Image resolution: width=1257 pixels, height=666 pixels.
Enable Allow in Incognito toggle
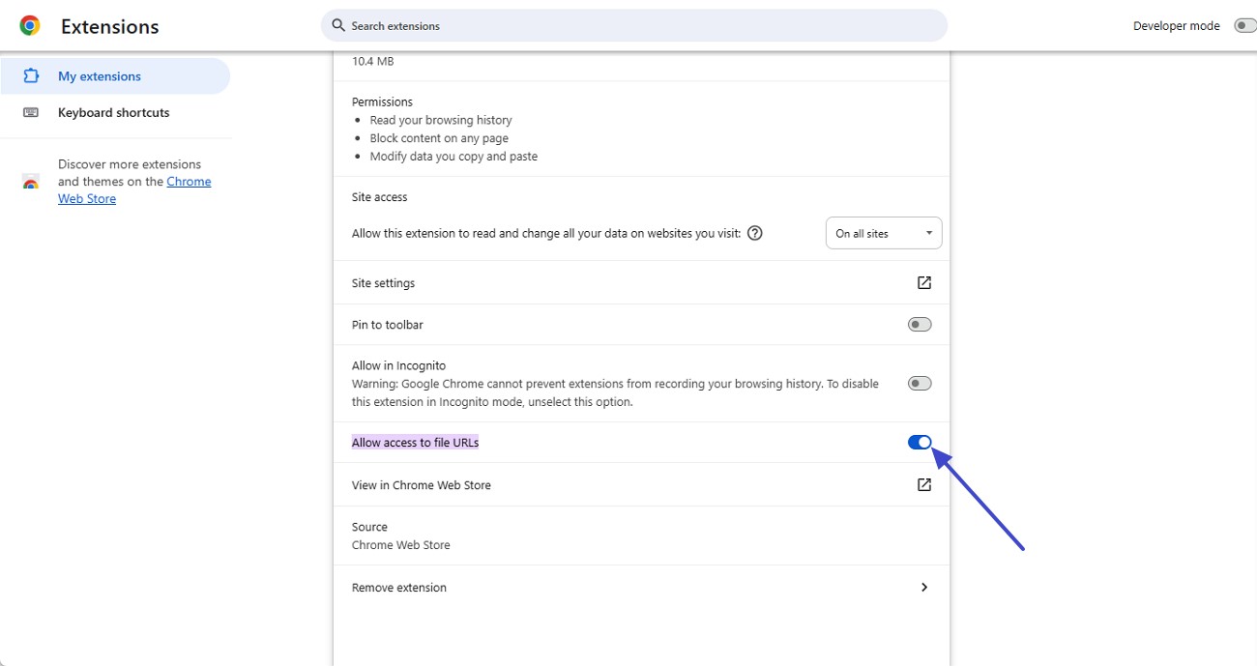(x=920, y=384)
